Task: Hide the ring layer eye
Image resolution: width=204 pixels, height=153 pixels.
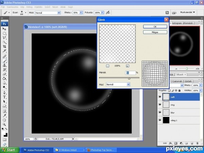Action: pyautogui.click(x=160, y=104)
